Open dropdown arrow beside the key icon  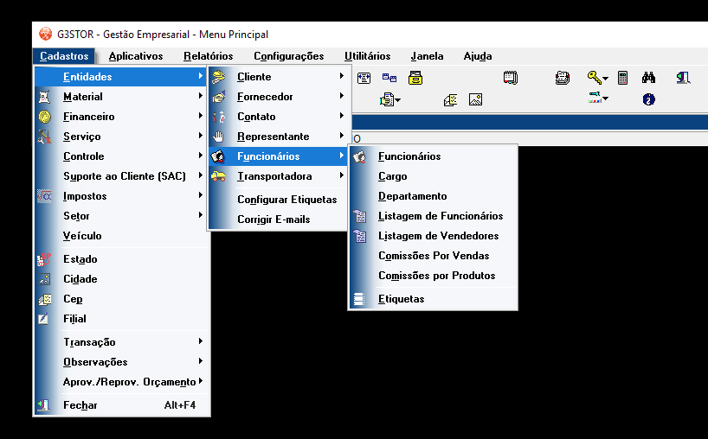pyautogui.click(x=606, y=79)
